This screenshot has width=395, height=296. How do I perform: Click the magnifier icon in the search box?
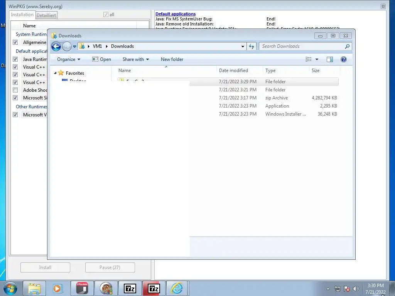click(348, 46)
